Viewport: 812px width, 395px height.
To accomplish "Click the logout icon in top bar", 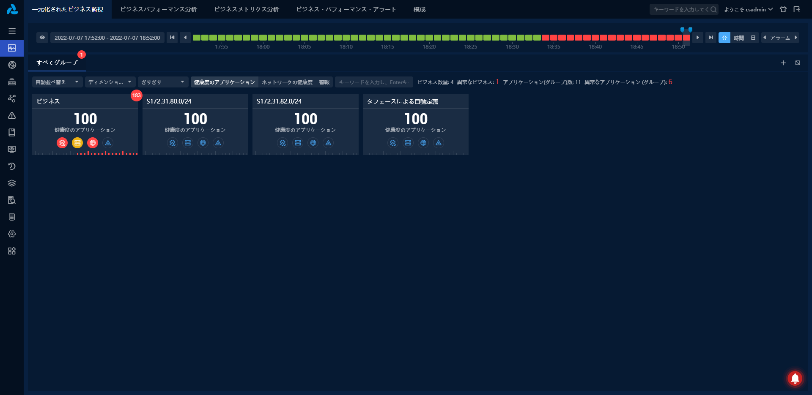I will (x=797, y=9).
